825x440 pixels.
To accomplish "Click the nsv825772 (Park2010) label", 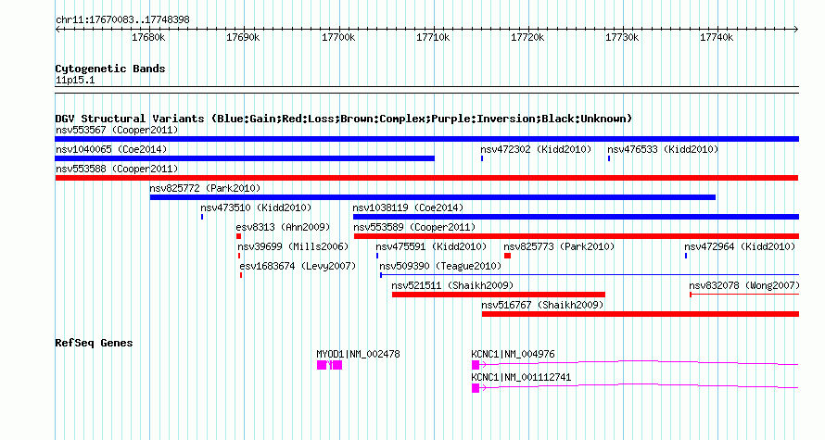I will pyautogui.click(x=205, y=188).
